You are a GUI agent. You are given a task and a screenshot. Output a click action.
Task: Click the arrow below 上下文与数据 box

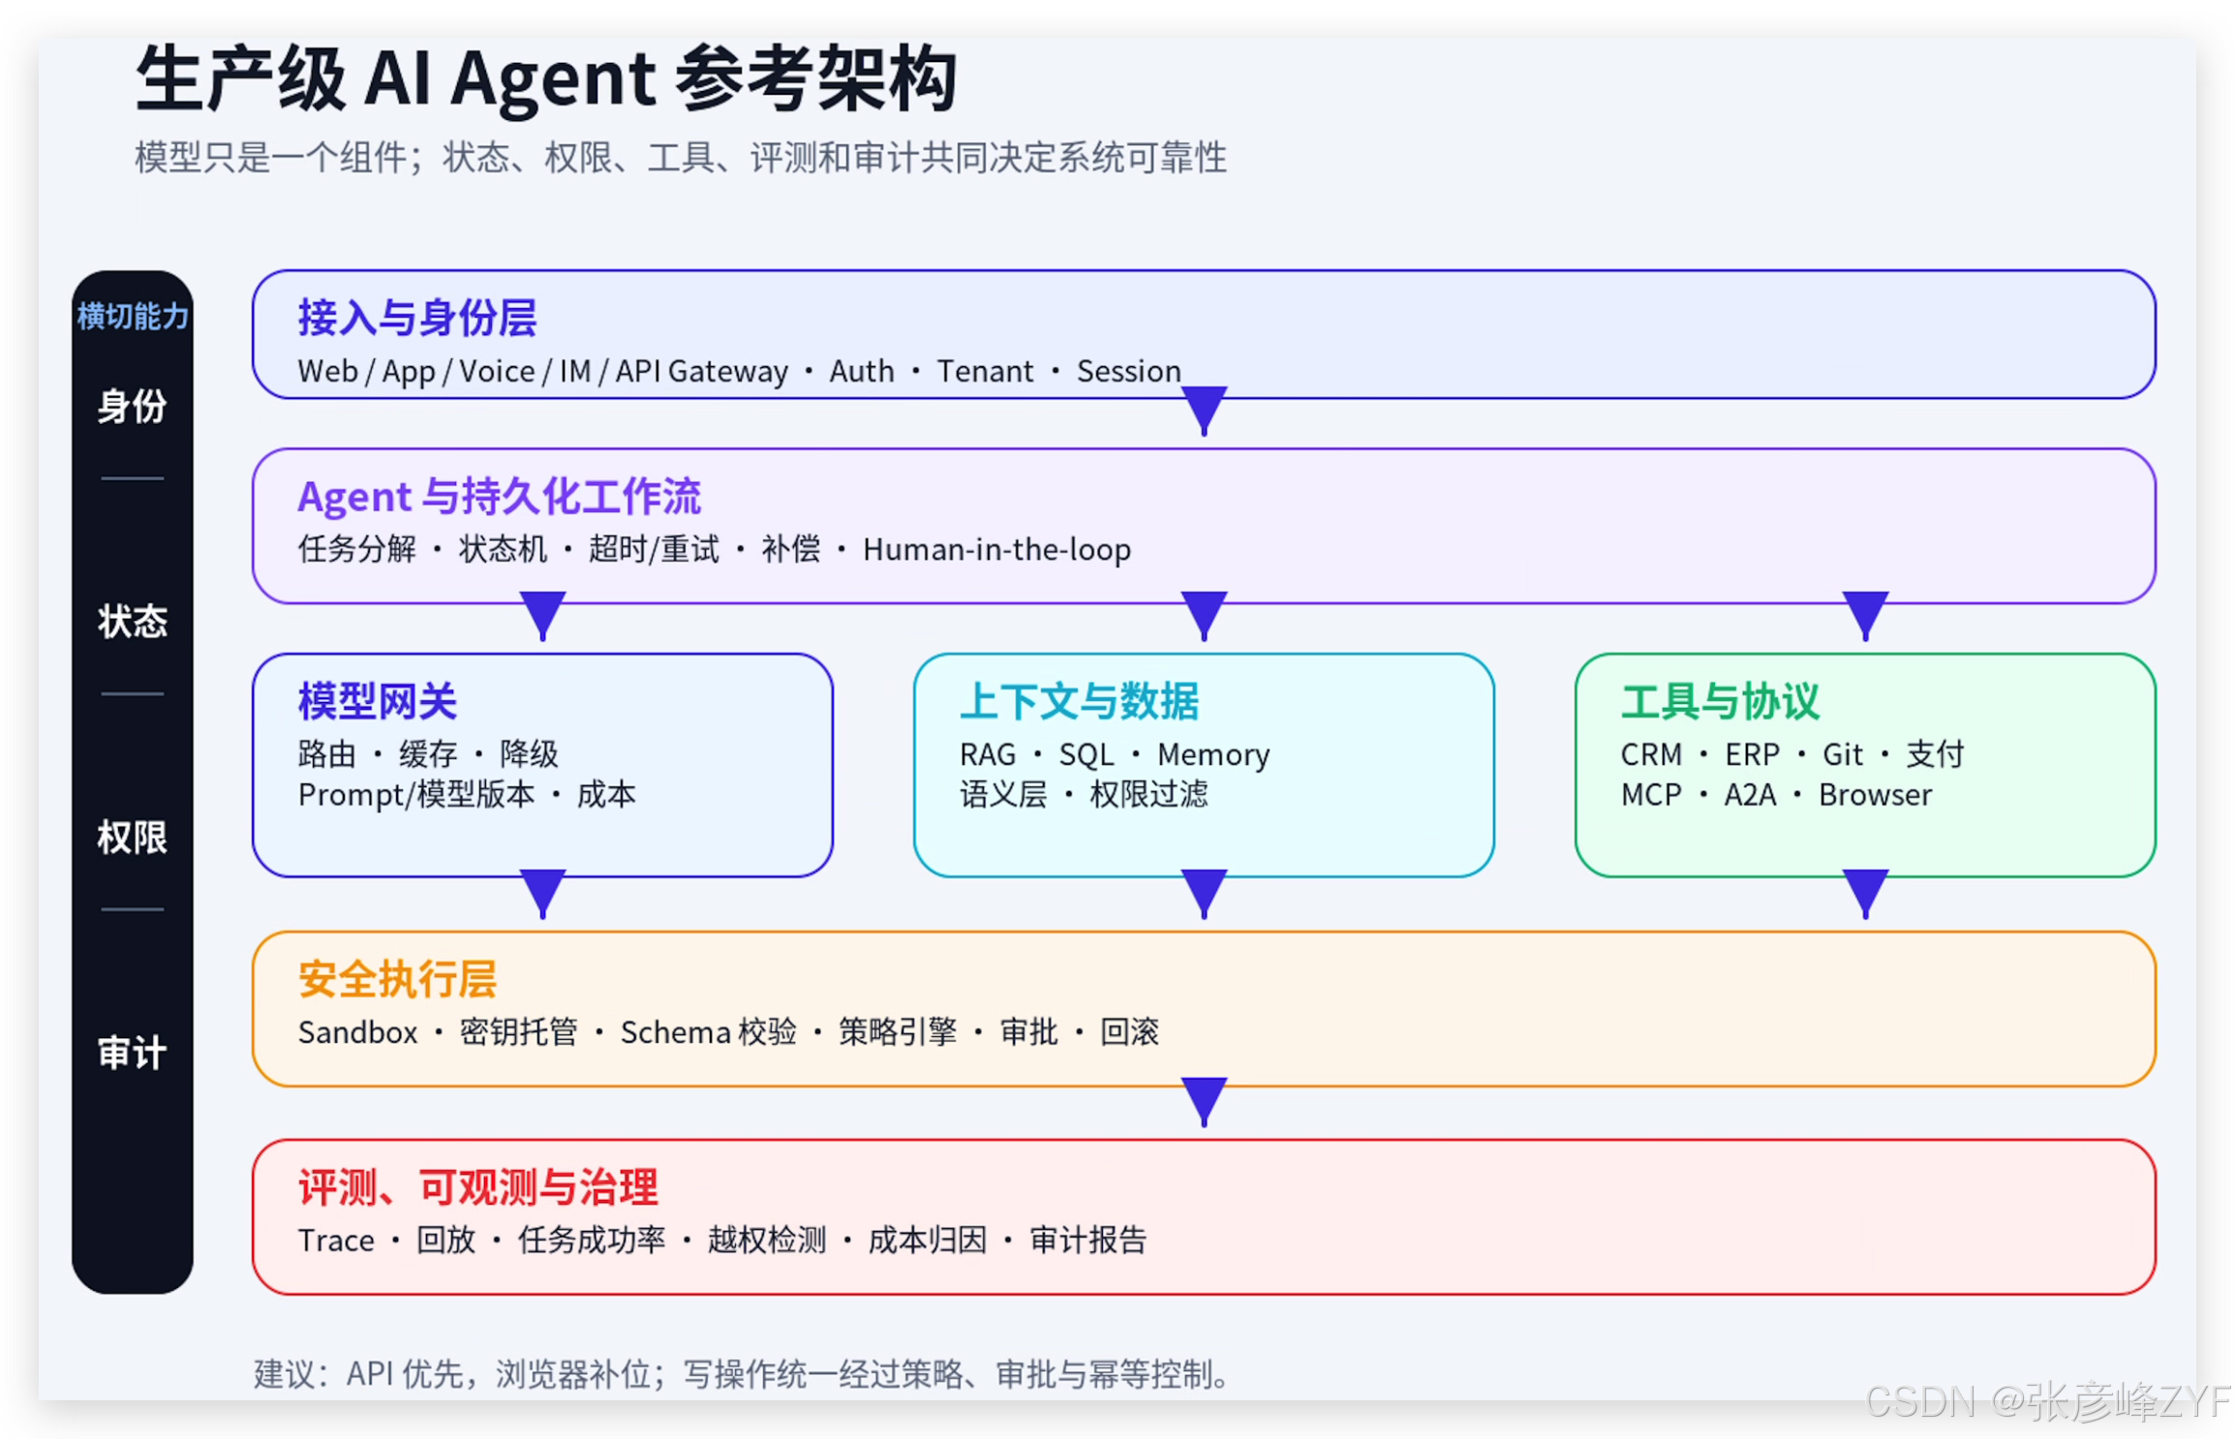pyautogui.click(x=1204, y=894)
